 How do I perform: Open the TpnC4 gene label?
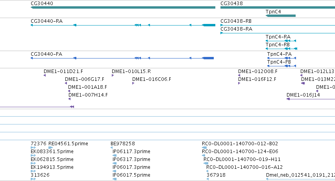point(273,12)
